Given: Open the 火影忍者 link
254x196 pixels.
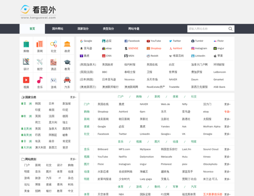Looking at the screenshot, I should 103,172.
